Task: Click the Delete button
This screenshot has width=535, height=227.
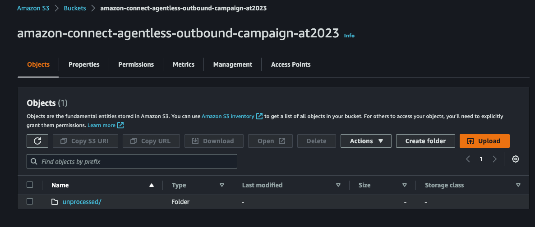Action: 317,141
